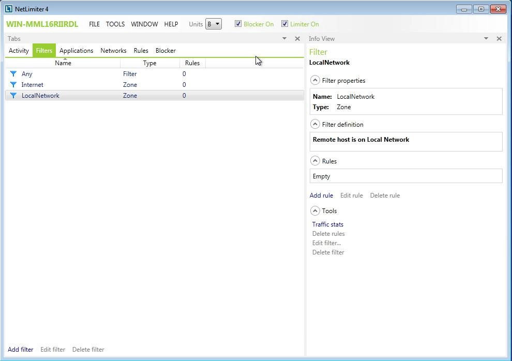Click the Empty rules box
512x361 pixels.
point(406,176)
